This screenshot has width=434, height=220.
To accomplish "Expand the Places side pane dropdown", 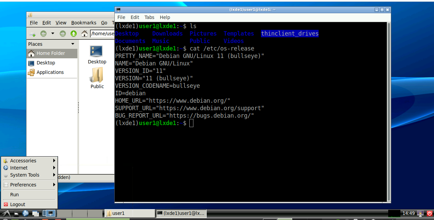I will pos(73,44).
